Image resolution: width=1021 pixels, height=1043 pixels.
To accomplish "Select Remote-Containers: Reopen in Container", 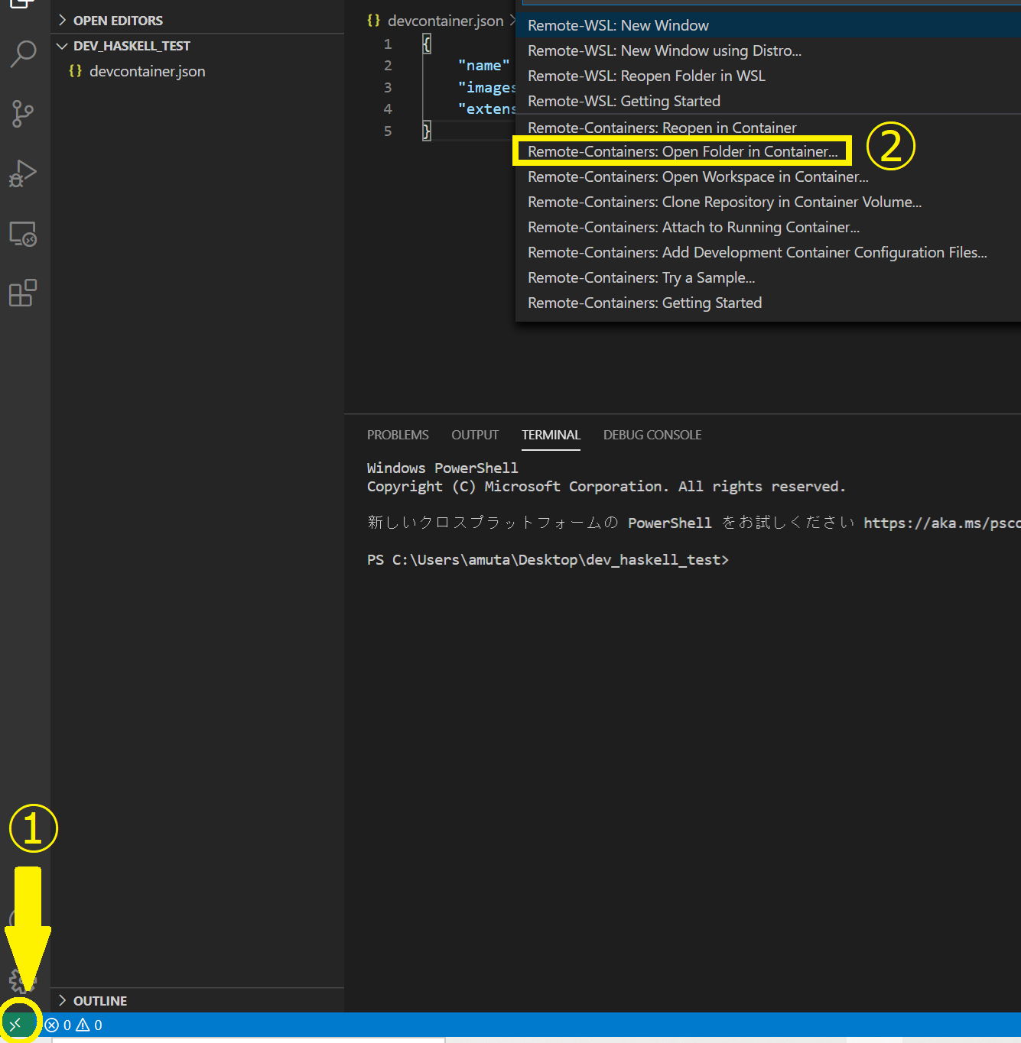I will pyautogui.click(x=768, y=128).
